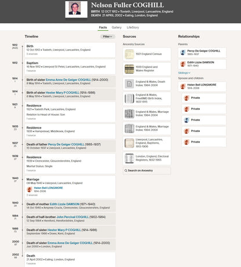Open FreeBMD Birth Index source thumbnail
The image size is (241, 267).
click(x=129, y=98)
